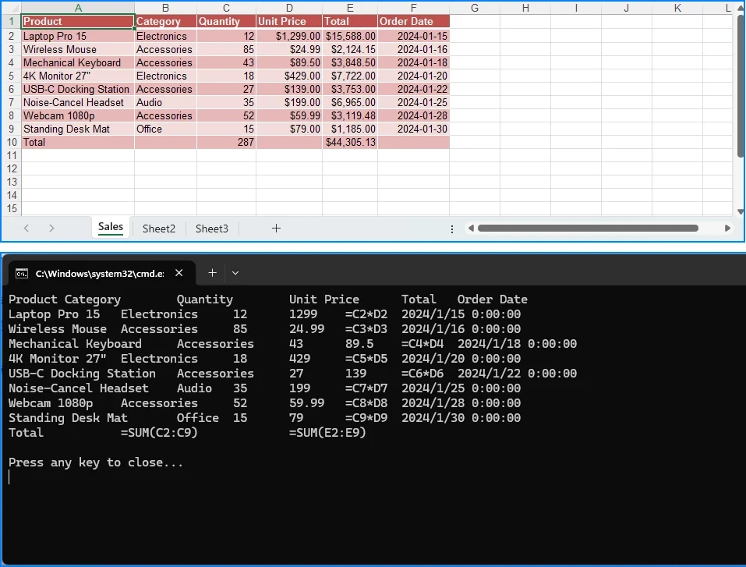Add a new sheet with plus icon
This screenshot has width=746, height=567.
tap(276, 229)
